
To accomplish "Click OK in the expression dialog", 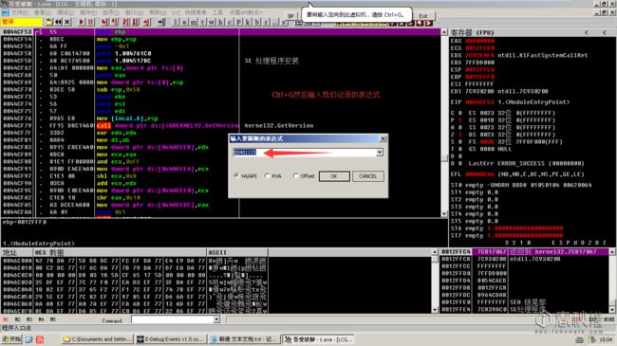I will coord(334,176).
